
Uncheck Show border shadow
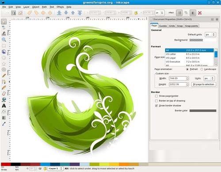click(156, 106)
